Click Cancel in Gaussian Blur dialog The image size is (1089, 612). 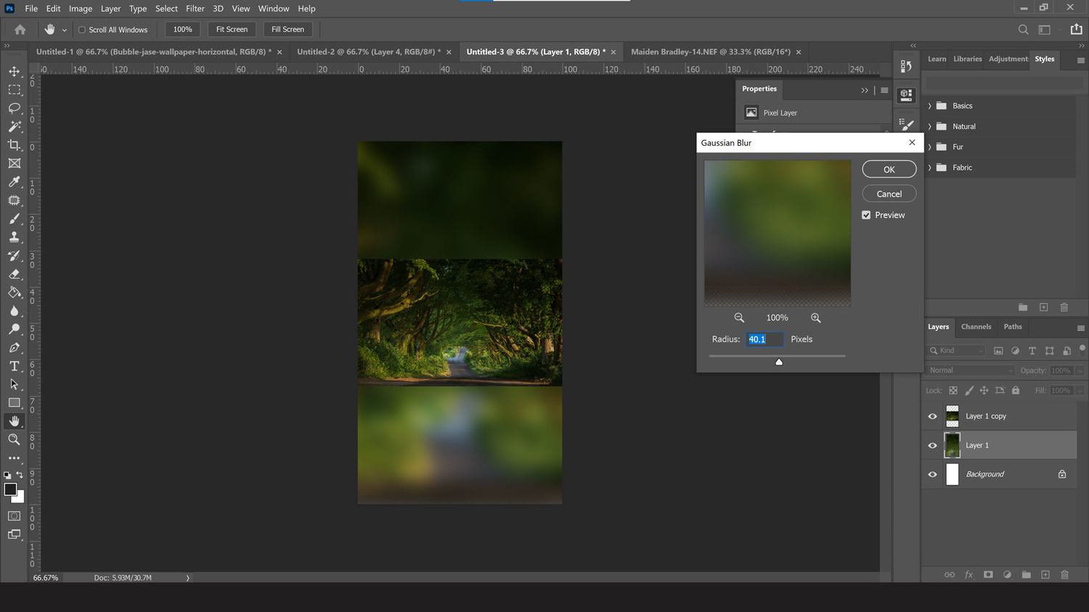889,194
